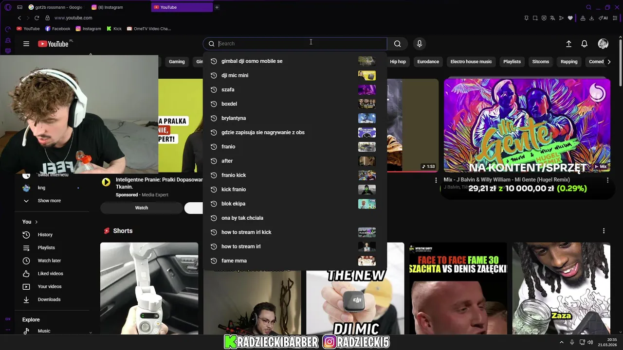Image resolution: width=623 pixels, height=350 pixels.
Task: Click the ad blocker shield icon
Action: click(x=544, y=18)
